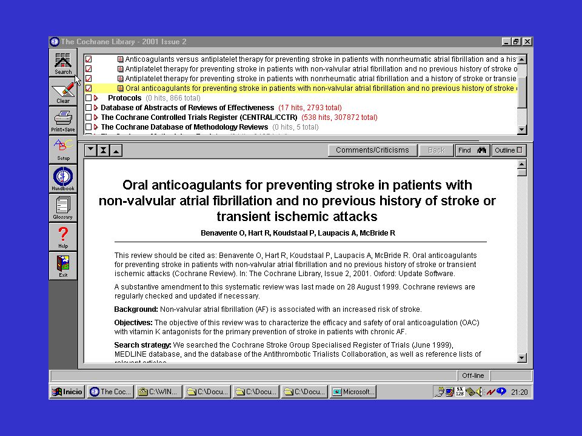The height and width of the screenshot is (436, 582).
Task: Click the blue speech bubble tray icon
Action: coord(501,391)
